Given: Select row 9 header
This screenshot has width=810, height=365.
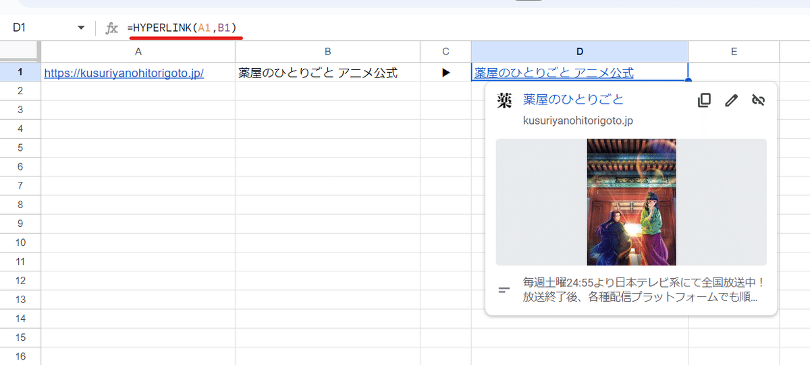Looking at the screenshot, I should tap(20, 223).
